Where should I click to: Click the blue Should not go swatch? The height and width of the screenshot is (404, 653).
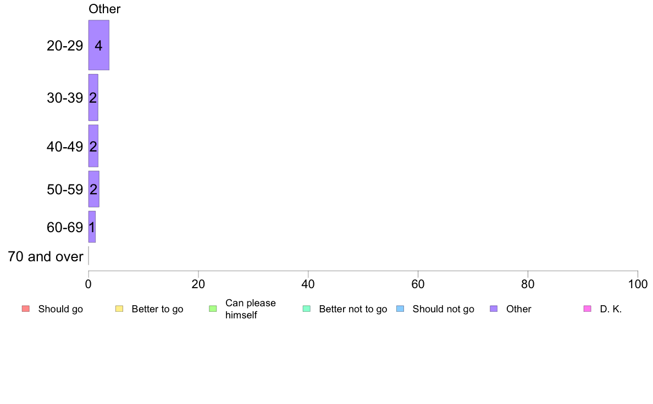pos(400,308)
